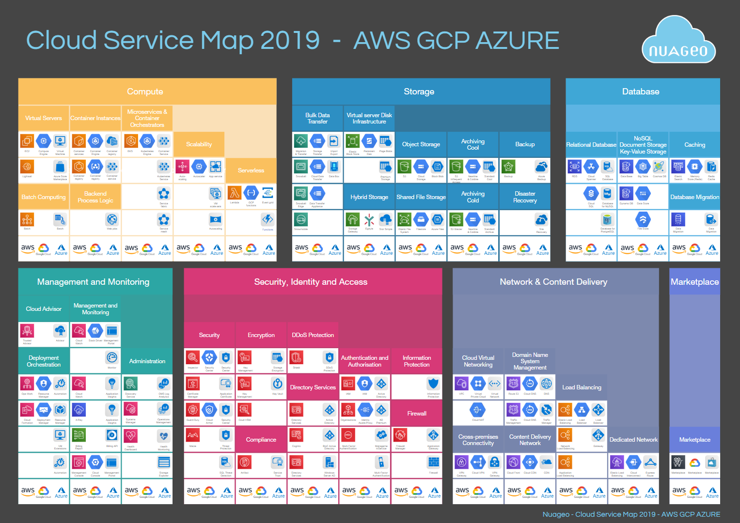The height and width of the screenshot is (523, 740).
Task: Click the Cloud Front icon
Action: click(513, 462)
